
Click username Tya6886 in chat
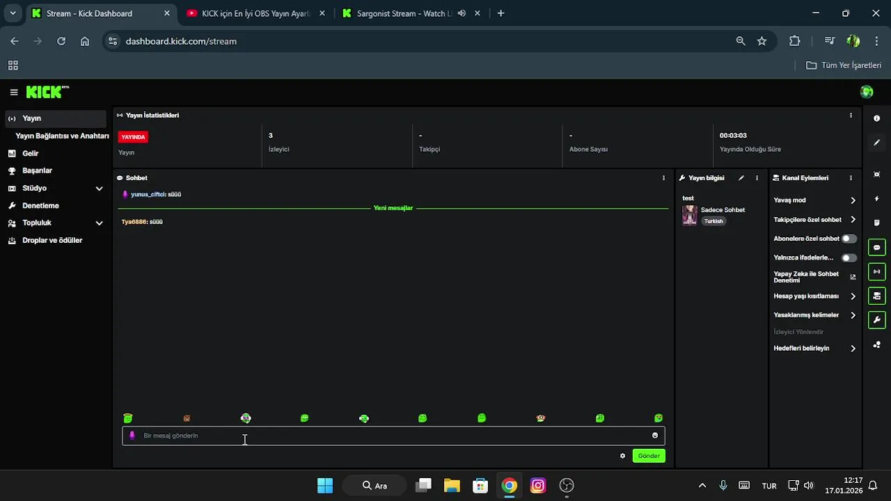click(x=134, y=222)
